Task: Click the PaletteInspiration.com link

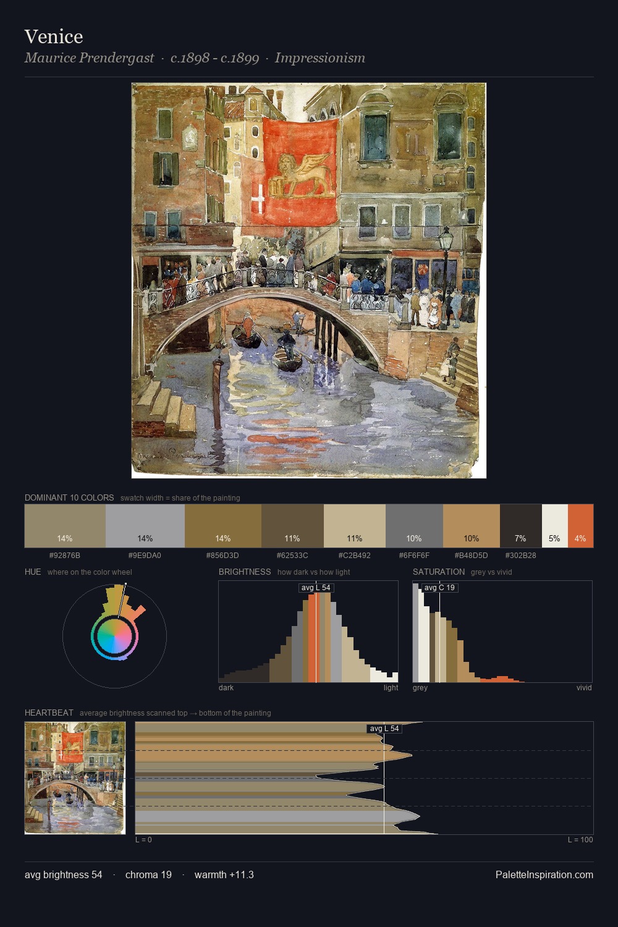Action: click(544, 874)
